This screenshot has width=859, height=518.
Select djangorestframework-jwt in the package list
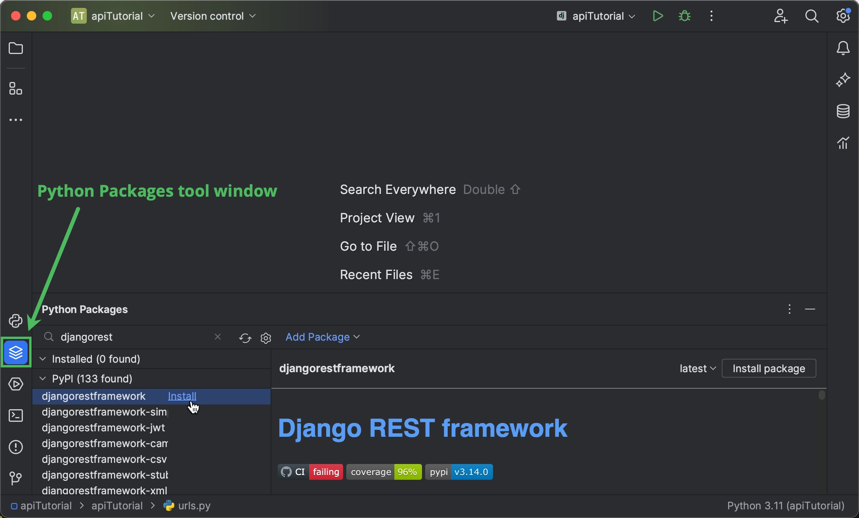tap(151, 428)
